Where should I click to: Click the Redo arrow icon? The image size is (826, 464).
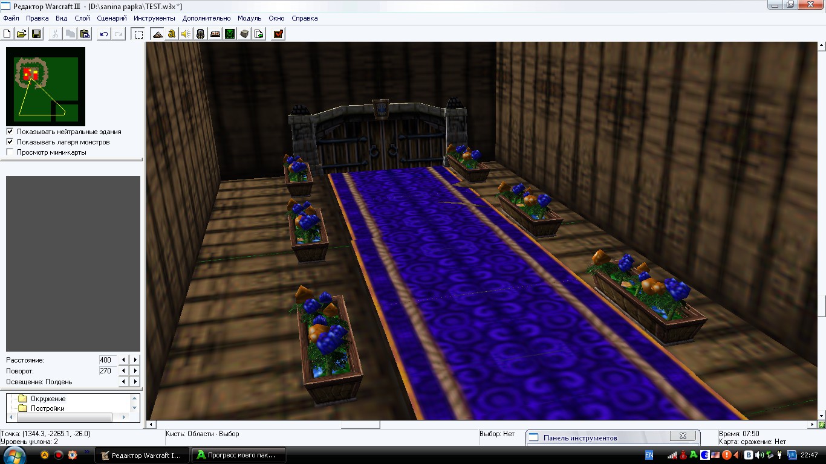click(119, 34)
